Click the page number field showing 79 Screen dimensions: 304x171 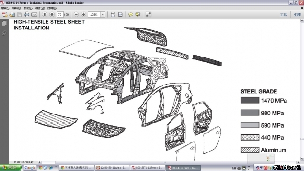(x=60, y=15)
